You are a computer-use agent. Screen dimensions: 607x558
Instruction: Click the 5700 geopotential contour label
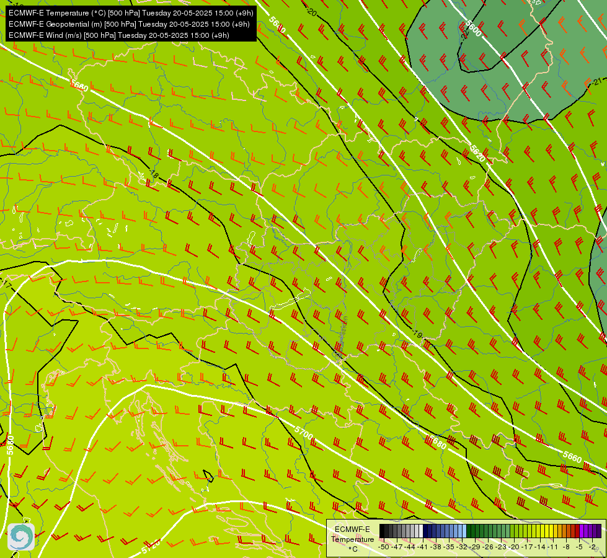click(x=304, y=432)
